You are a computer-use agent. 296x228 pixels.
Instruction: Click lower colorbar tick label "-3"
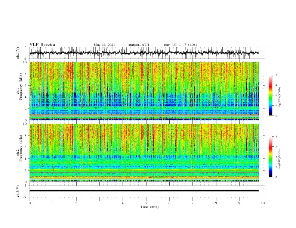276,137
